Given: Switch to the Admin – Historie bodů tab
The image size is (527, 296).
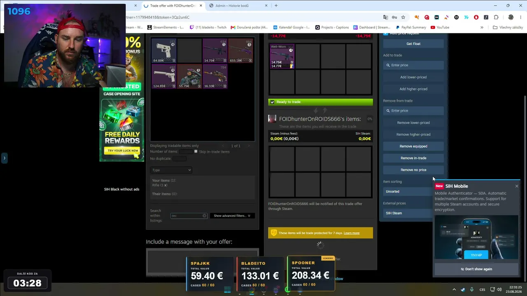Looking at the screenshot, I should point(238,6).
